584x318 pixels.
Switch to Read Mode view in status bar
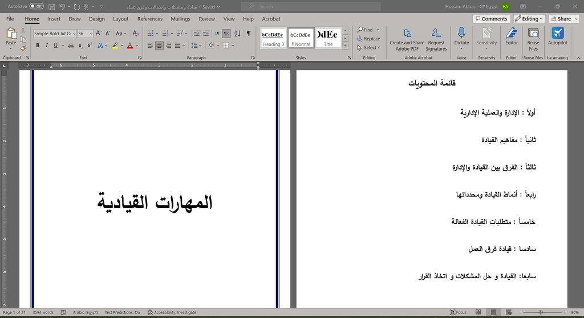pyautogui.click(x=478, y=312)
